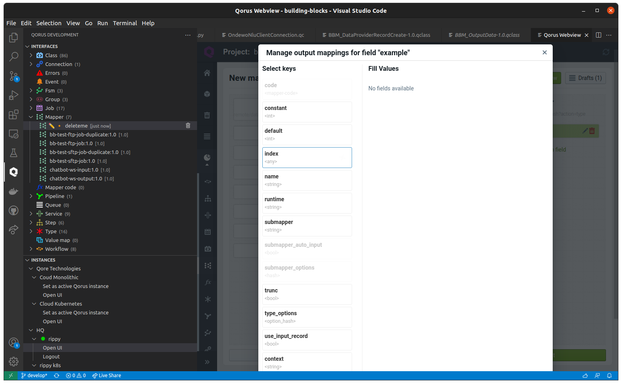Switch to OndewoNluClientConnection.qc tab
Screen dimensions: 622x384
[266, 35]
